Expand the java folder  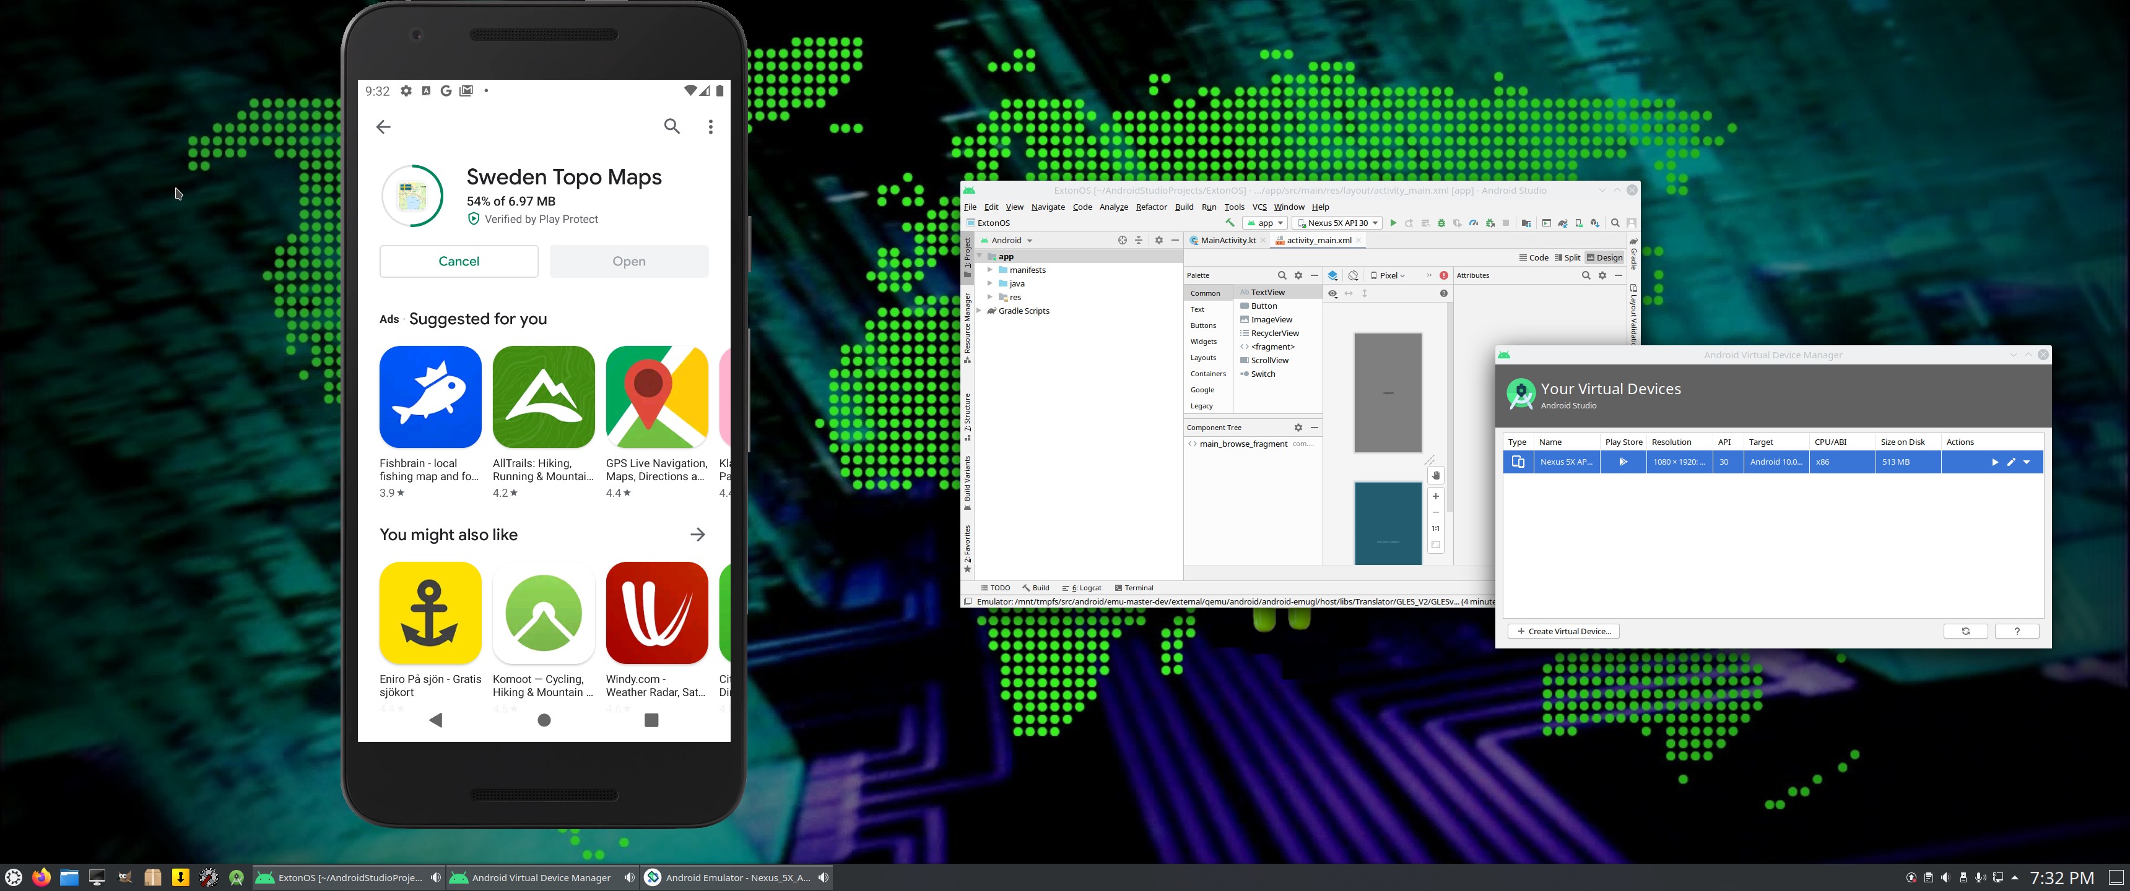[989, 283]
